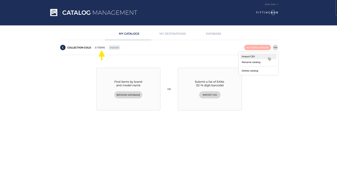The width and height of the screenshot is (337, 183).
Task: Open the My Destinations tab
Action: (173, 34)
